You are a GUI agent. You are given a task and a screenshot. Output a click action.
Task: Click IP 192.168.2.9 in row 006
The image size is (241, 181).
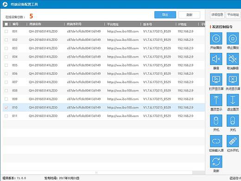pos(185,74)
